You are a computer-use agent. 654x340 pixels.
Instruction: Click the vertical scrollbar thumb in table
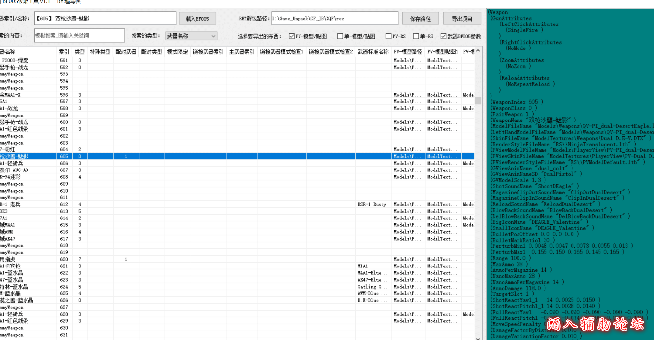(478, 101)
